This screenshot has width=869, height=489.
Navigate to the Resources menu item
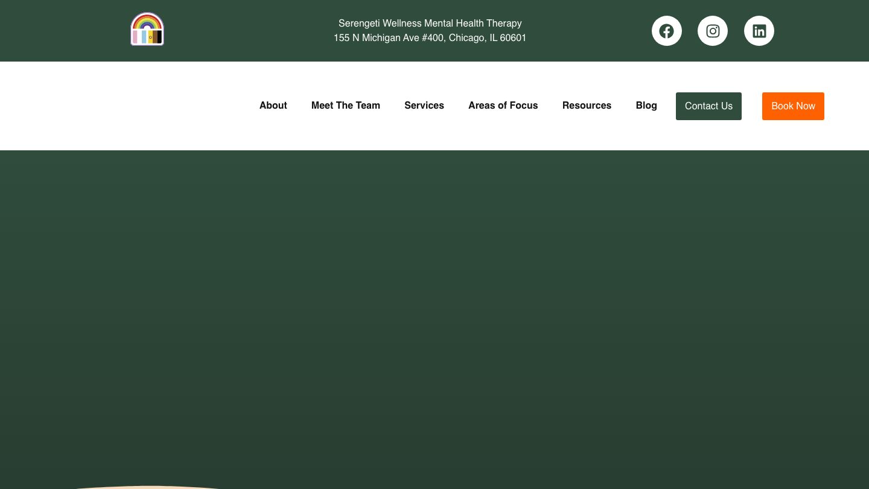(x=587, y=106)
